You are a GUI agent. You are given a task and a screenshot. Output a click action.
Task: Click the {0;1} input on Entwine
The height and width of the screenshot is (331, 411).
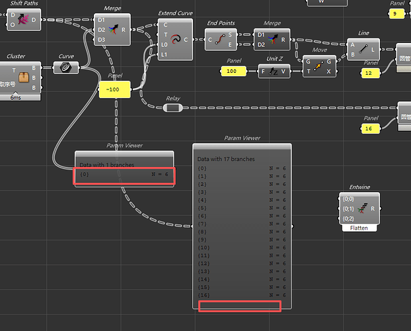pos(348,209)
